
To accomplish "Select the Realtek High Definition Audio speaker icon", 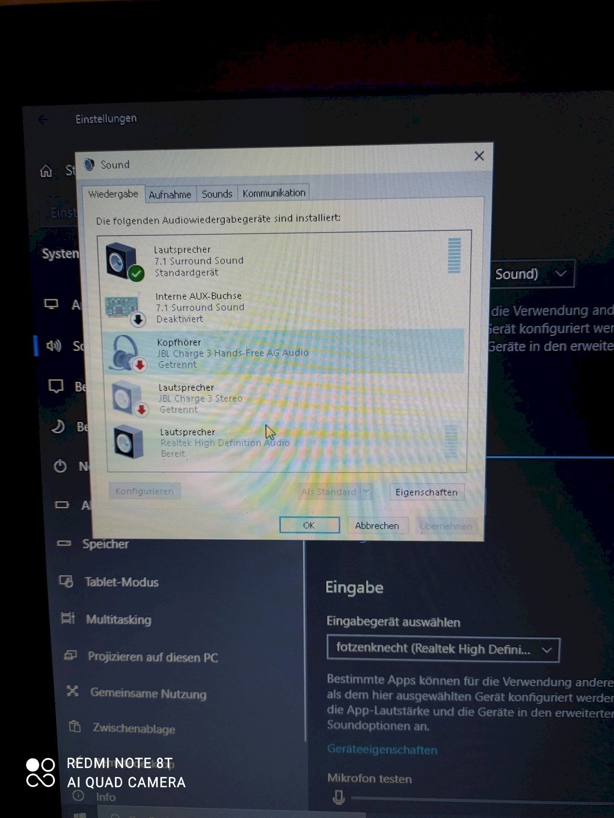I will 129,442.
